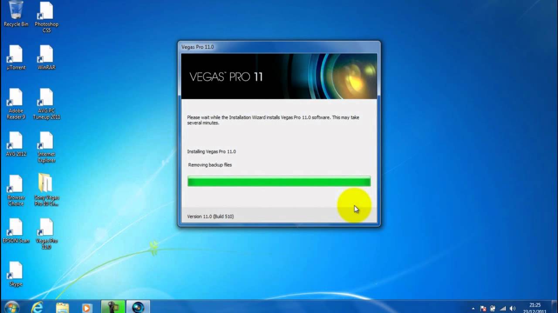Show hidden system tray icons arrow

(473, 308)
